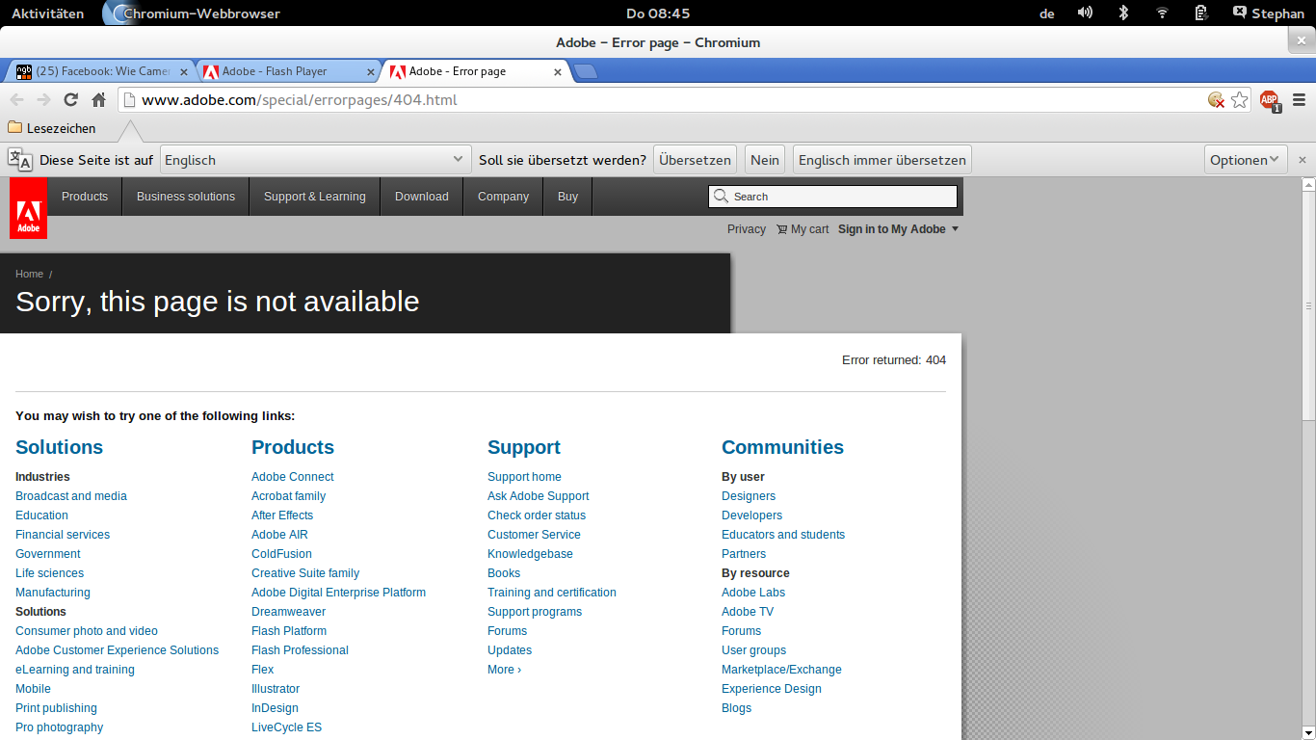Expand the Sign in to My Adobe menu
Screen dimensions: 1316x740
click(x=898, y=229)
